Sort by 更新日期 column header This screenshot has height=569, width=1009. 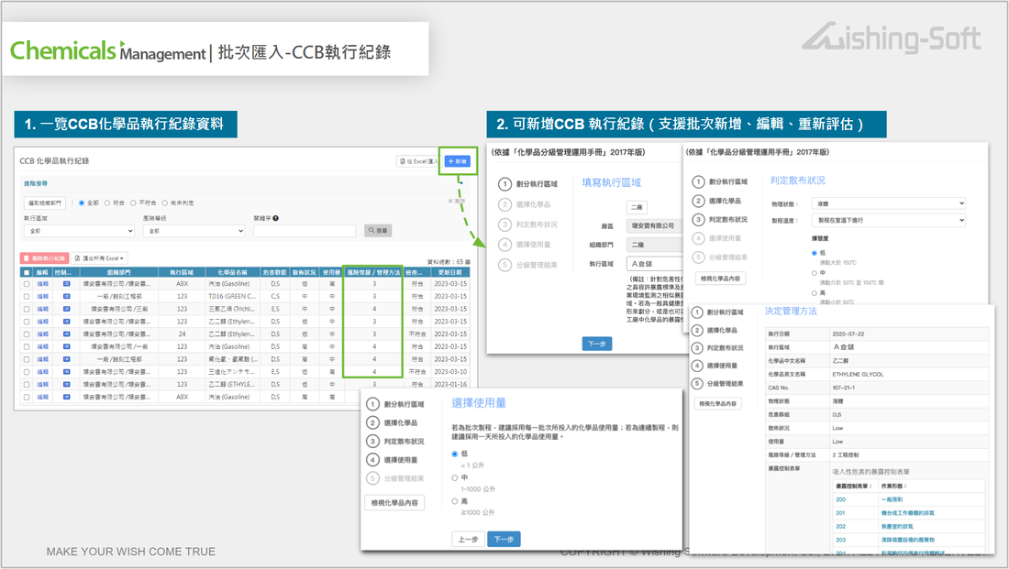tap(450, 273)
